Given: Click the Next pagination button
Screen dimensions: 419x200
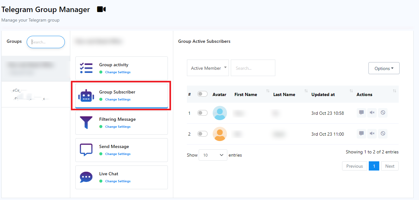Looking at the screenshot, I should pos(389,166).
